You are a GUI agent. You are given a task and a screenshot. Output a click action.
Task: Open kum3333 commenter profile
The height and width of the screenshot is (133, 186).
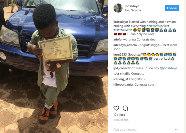tap(120, 54)
